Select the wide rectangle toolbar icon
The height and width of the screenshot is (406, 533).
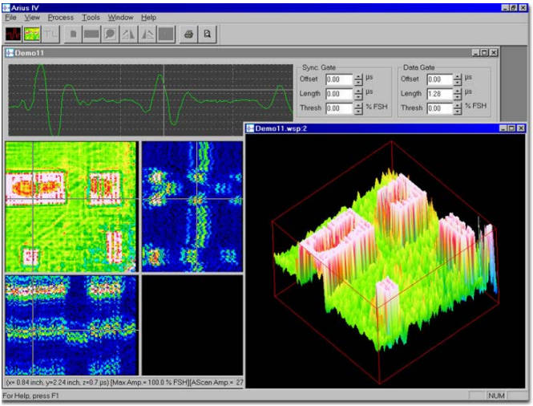(91, 34)
